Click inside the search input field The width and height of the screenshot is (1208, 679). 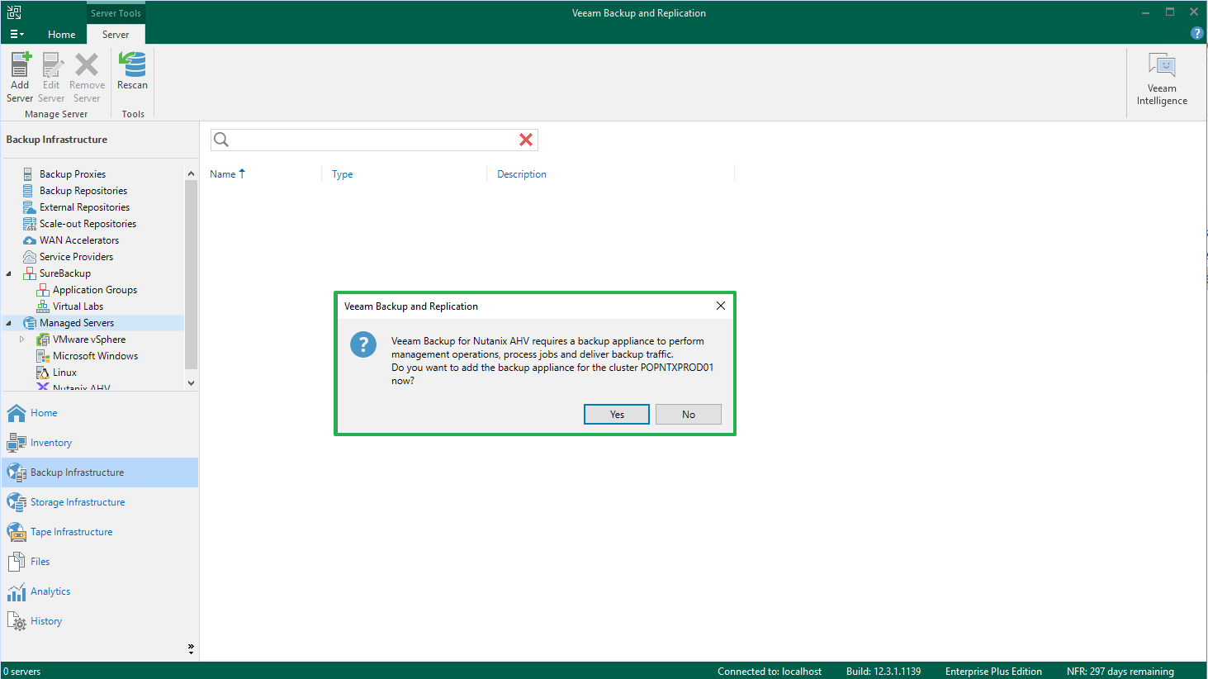point(374,140)
